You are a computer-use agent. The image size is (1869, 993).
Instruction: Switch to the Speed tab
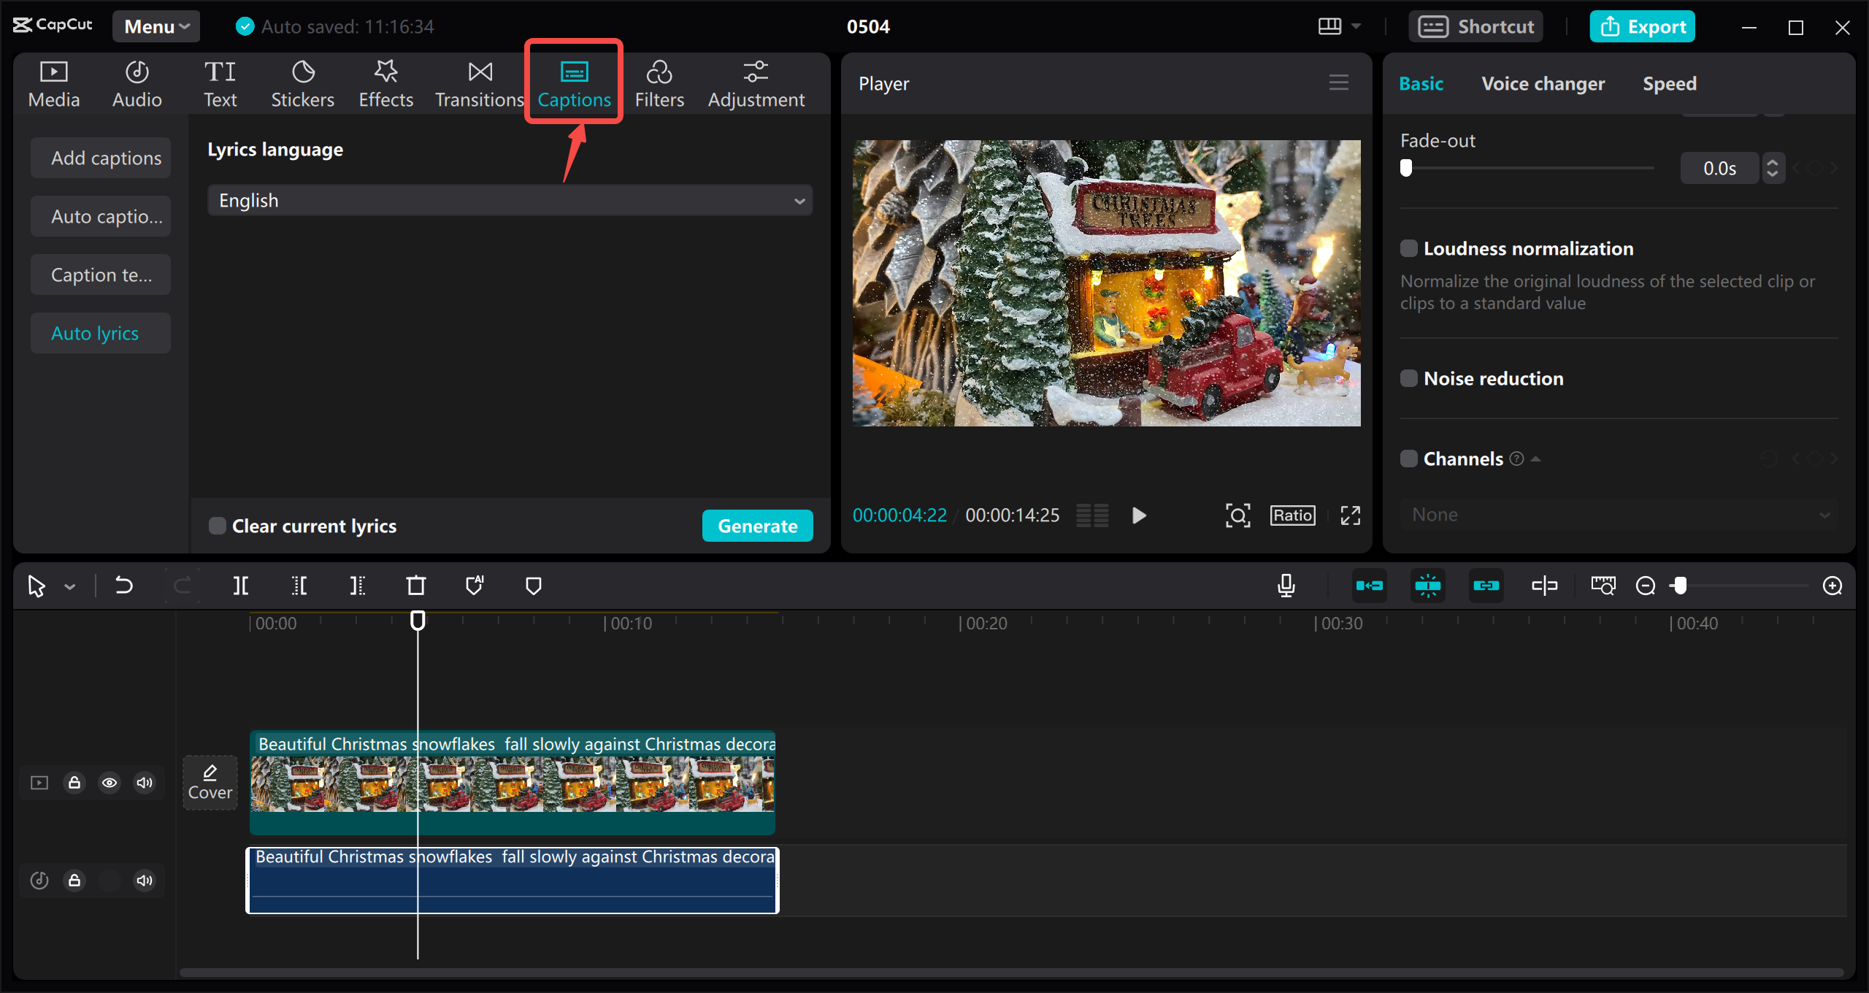click(1670, 83)
